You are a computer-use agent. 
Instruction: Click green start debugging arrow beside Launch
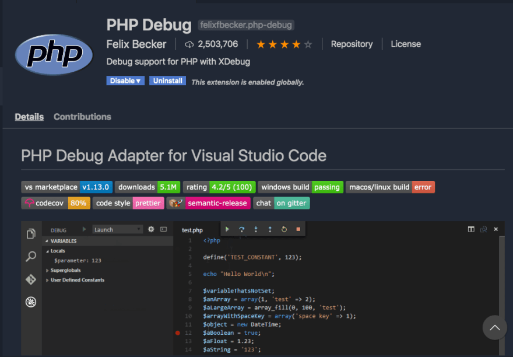point(84,229)
